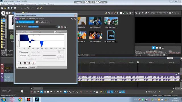182x102 pixels.
Task: Select the МОНТАЖ БРПО veg project file
Action: [111, 35]
